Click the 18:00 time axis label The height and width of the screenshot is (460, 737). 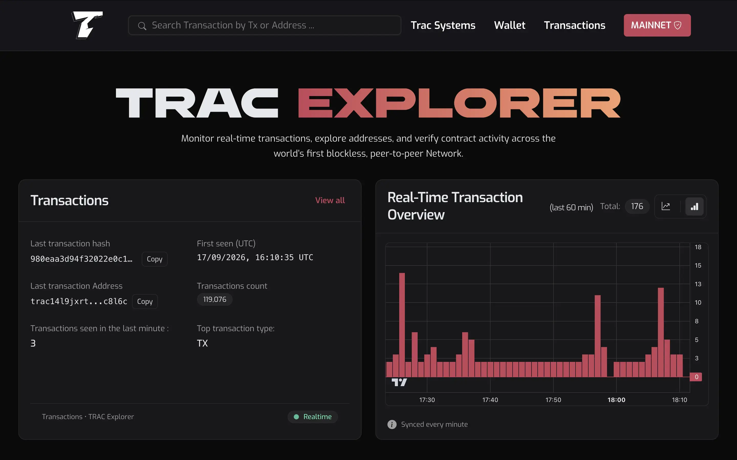[x=616, y=400]
